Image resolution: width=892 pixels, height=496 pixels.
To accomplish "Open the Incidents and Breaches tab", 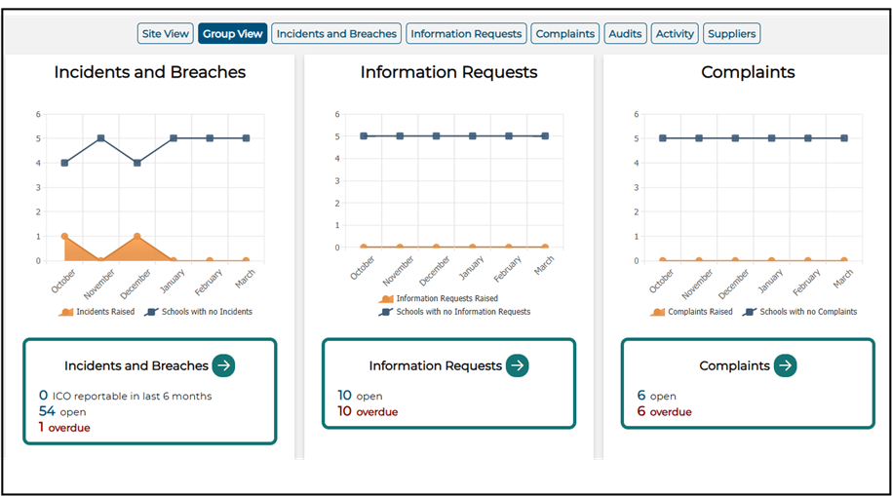I will 336,34.
